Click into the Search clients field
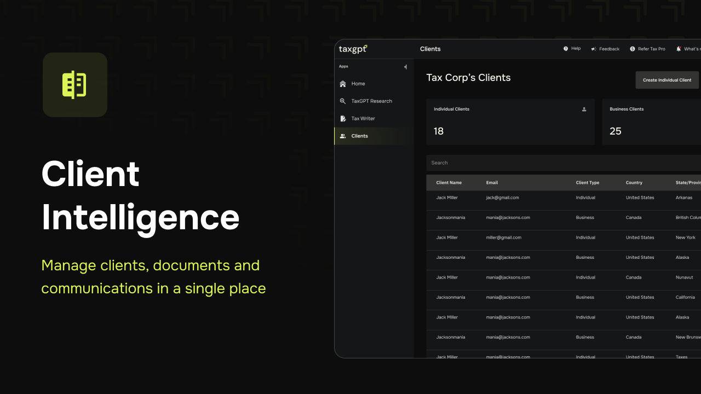This screenshot has width=701, height=394. pyautogui.click(x=564, y=163)
